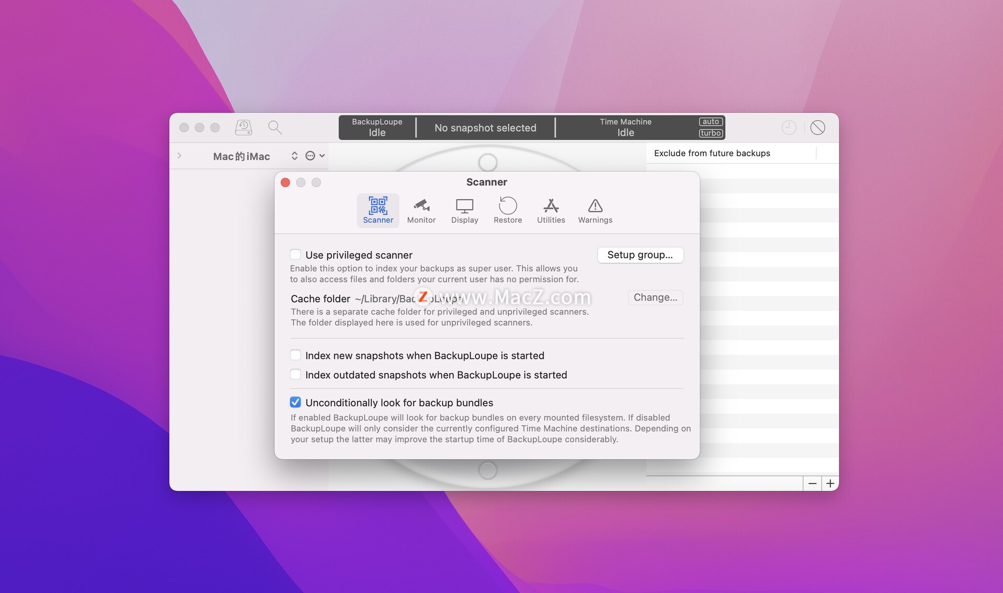1003x593 pixels.
Task: Open the Scanner preferences tab
Action: click(x=378, y=210)
